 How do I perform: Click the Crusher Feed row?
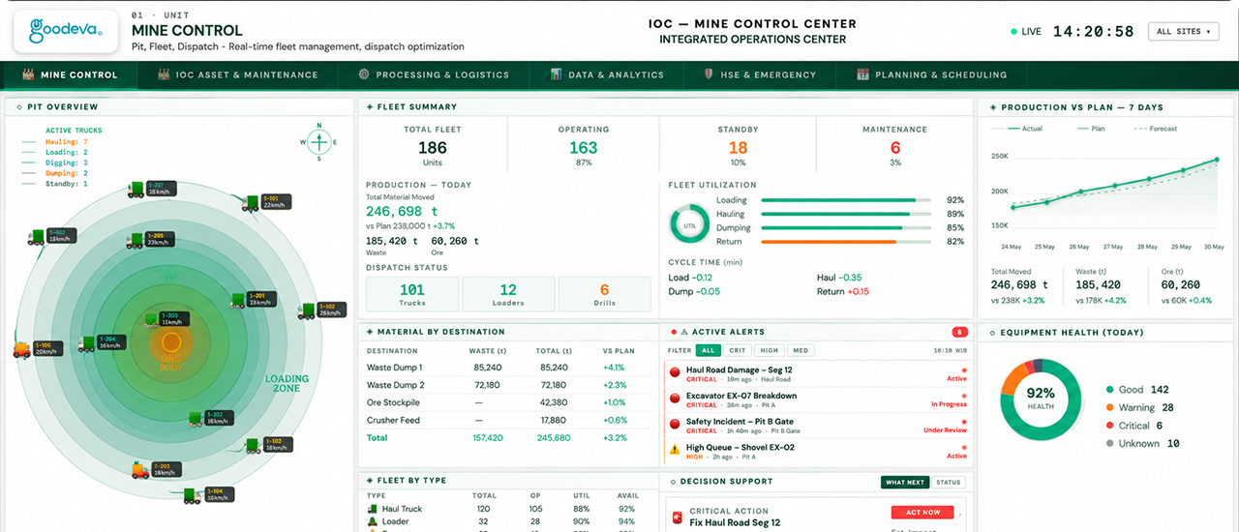point(506,420)
